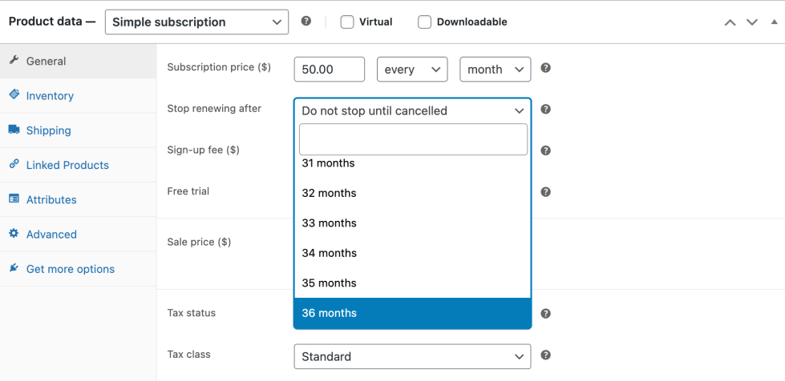Image resolution: width=785 pixels, height=381 pixels.
Task: Enable the Virtual checkbox
Action: (347, 22)
